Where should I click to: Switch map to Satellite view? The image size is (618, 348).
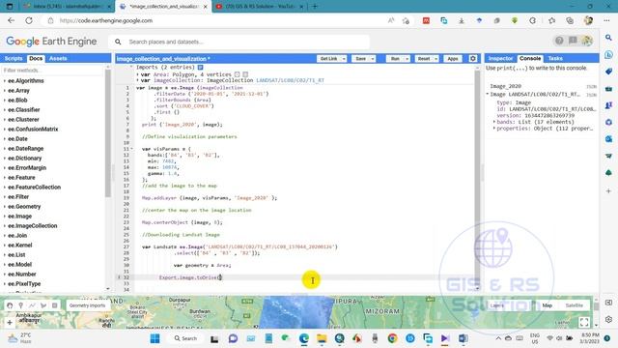(574, 305)
